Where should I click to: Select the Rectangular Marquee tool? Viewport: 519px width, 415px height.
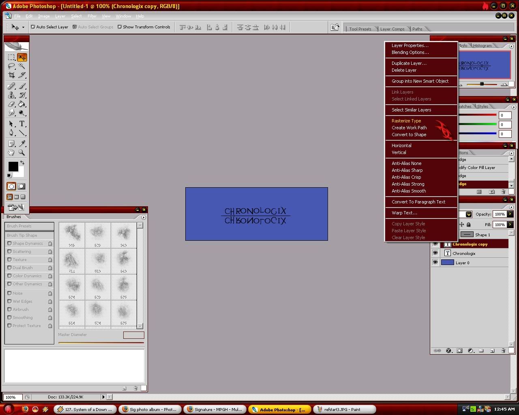tap(11, 58)
